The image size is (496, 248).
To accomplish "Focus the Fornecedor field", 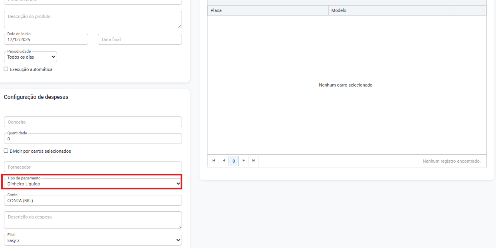I will 93,167.
